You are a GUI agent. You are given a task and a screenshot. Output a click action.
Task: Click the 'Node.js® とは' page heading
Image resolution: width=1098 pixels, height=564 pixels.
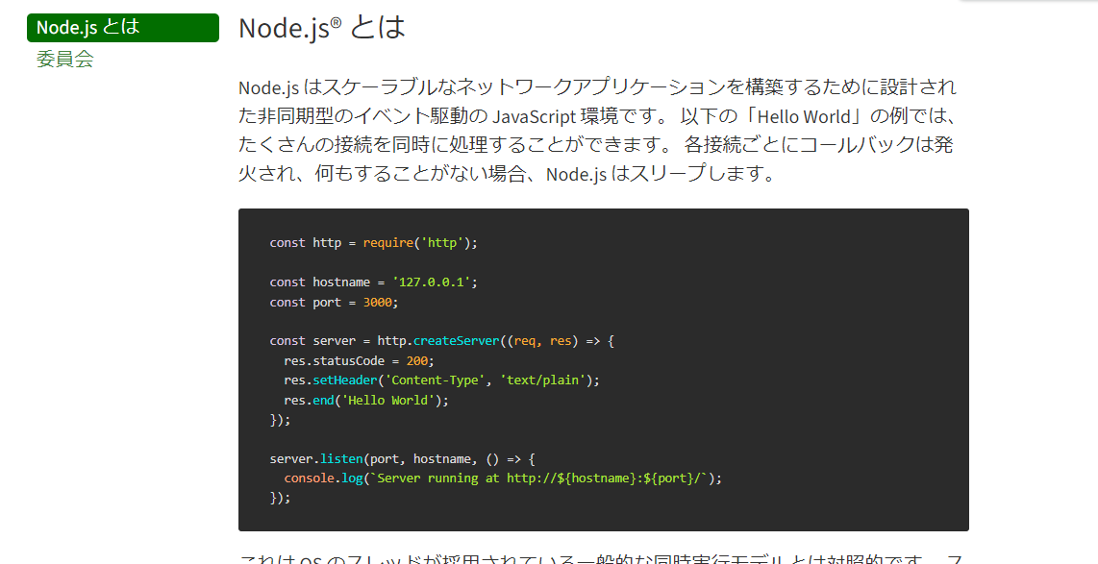pyautogui.click(x=322, y=28)
